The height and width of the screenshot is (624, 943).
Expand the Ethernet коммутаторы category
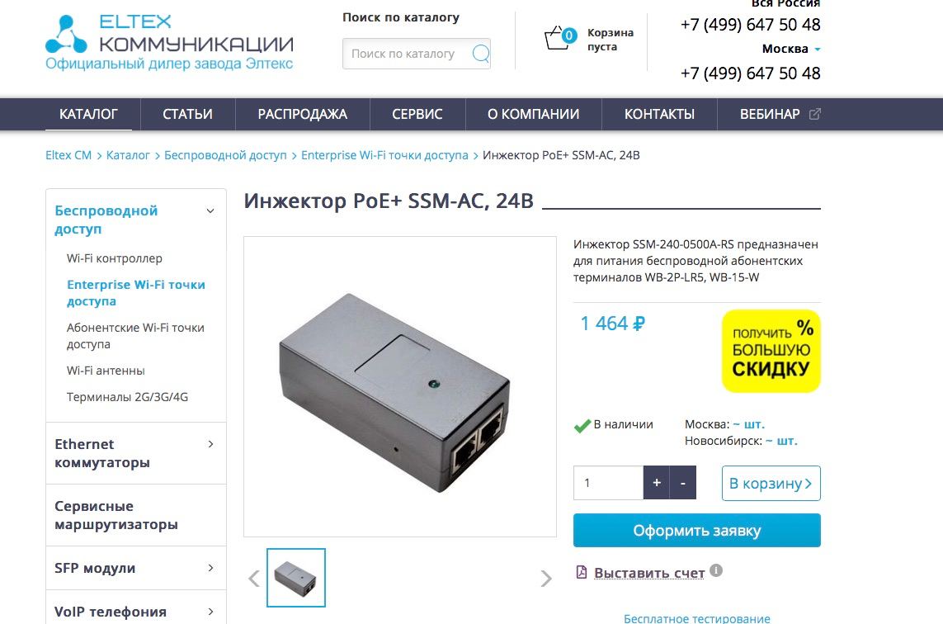click(x=210, y=444)
